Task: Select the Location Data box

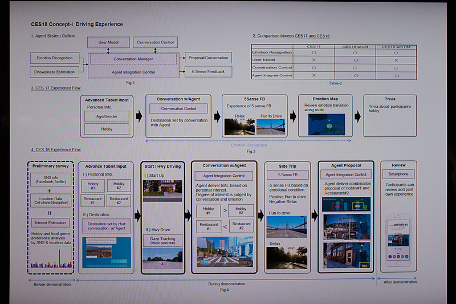Action: point(51,200)
